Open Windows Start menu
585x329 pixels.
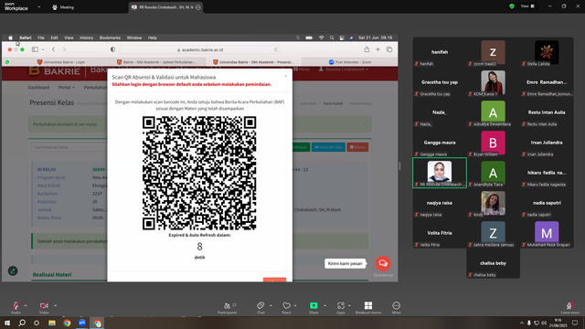pos(7,323)
